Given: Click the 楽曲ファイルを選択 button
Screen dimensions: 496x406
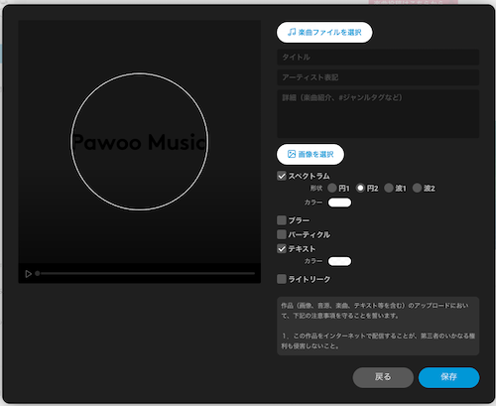Looking at the screenshot, I should pos(324,33).
